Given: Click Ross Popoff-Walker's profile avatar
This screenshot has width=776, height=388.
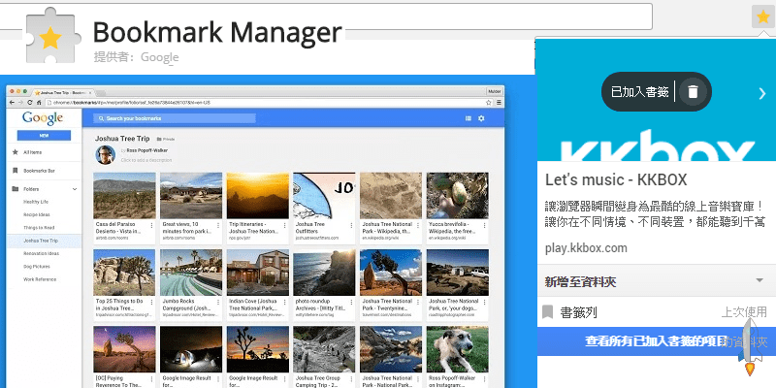Looking at the screenshot, I should tap(104, 153).
